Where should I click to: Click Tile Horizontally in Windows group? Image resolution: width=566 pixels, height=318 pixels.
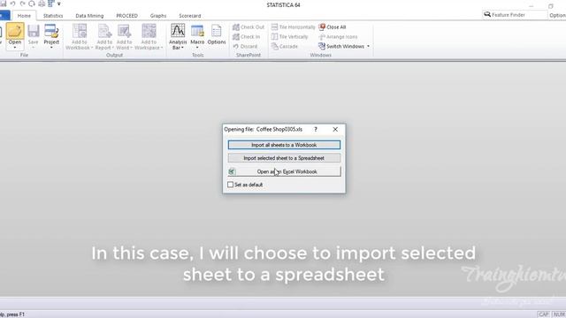293,27
